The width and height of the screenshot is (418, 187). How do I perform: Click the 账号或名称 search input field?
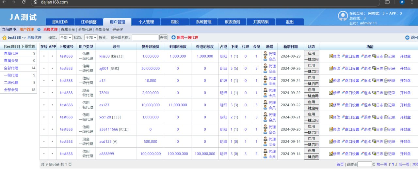click(145, 38)
